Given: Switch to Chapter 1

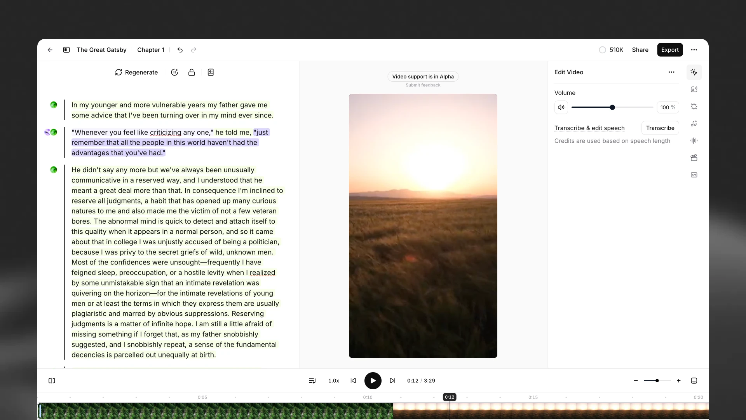Looking at the screenshot, I should pyautogui.click(x=151, y=50).
